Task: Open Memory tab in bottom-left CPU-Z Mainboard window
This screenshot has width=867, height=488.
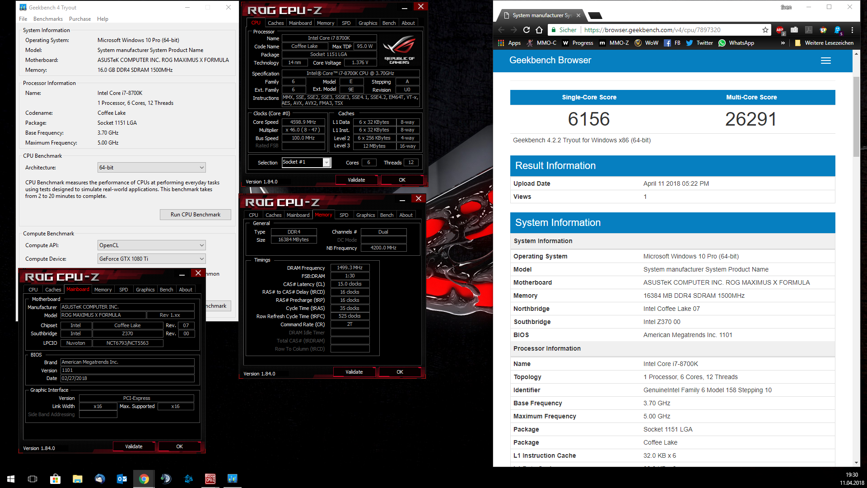Action: click(x=103, y=290)
